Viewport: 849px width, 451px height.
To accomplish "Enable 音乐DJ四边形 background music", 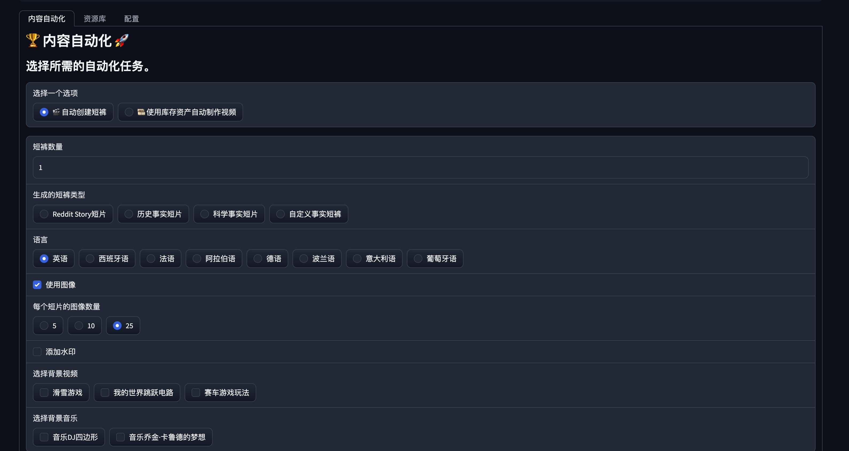I will (44, 437).
